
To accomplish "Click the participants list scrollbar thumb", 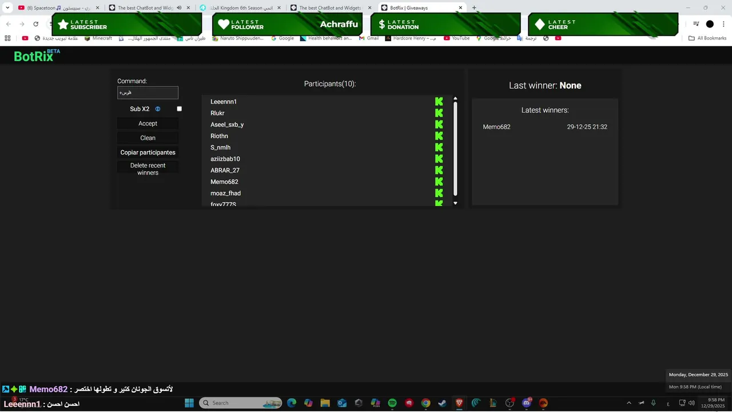I will coord(455,148).
